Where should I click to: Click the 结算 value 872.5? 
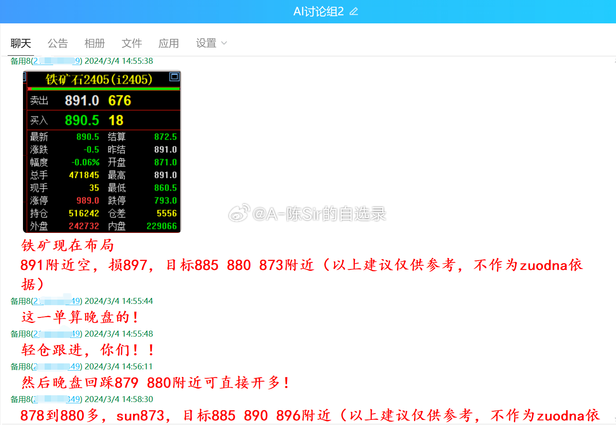tap(165, 137)
